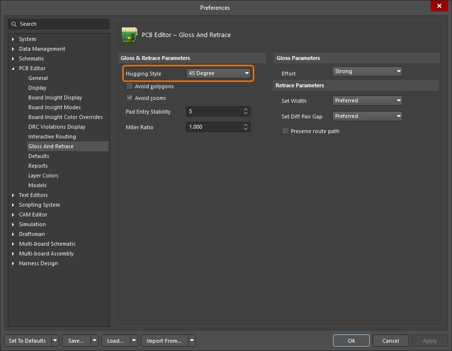Collapse the PCB Editor tree section
The width and height of the screenshot is (452, 351).
coord(12,68)
